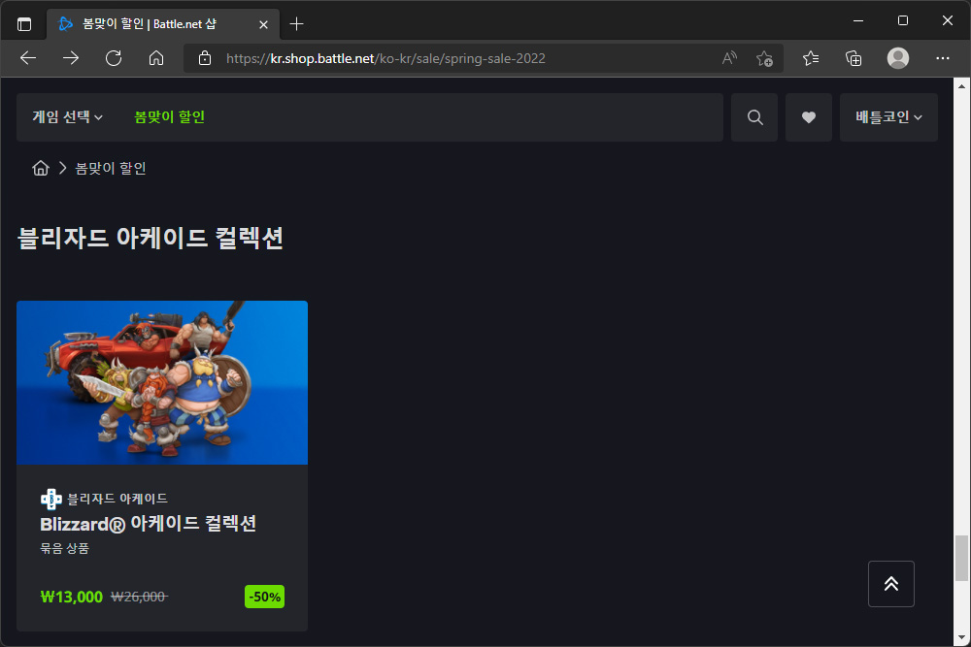Open the shop search
The height and width of the screenshot is (647, 971).
(x=754, y=117)
